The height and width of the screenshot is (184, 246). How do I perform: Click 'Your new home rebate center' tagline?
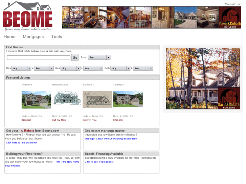click(28, 29)
